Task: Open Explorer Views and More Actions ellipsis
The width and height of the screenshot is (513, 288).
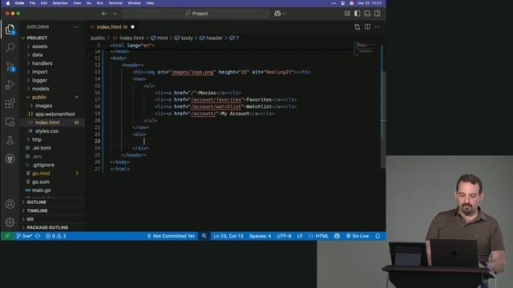Action: (x=76, y=26)
